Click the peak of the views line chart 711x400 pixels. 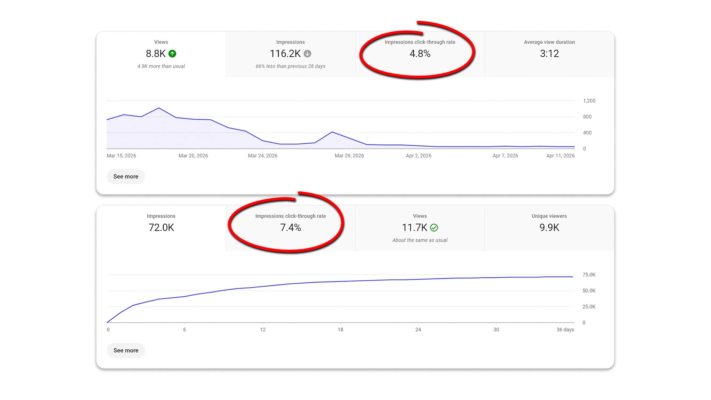(x=159, y=108)
